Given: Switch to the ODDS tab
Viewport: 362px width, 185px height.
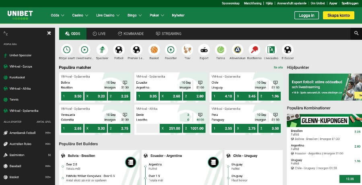Looking at the screenshot, I should 73,34.
